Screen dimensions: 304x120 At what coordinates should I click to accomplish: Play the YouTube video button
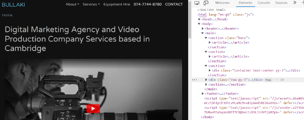coord(93,108)
